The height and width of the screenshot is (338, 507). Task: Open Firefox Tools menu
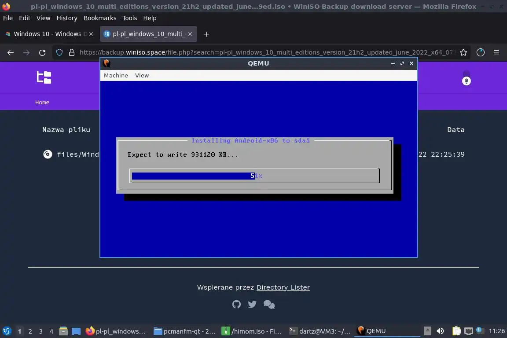(x=130, y=18)
